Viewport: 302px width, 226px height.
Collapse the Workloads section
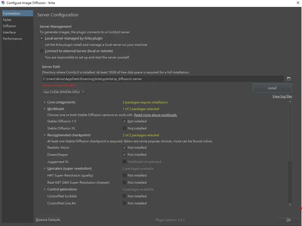[x=44, y=109]
